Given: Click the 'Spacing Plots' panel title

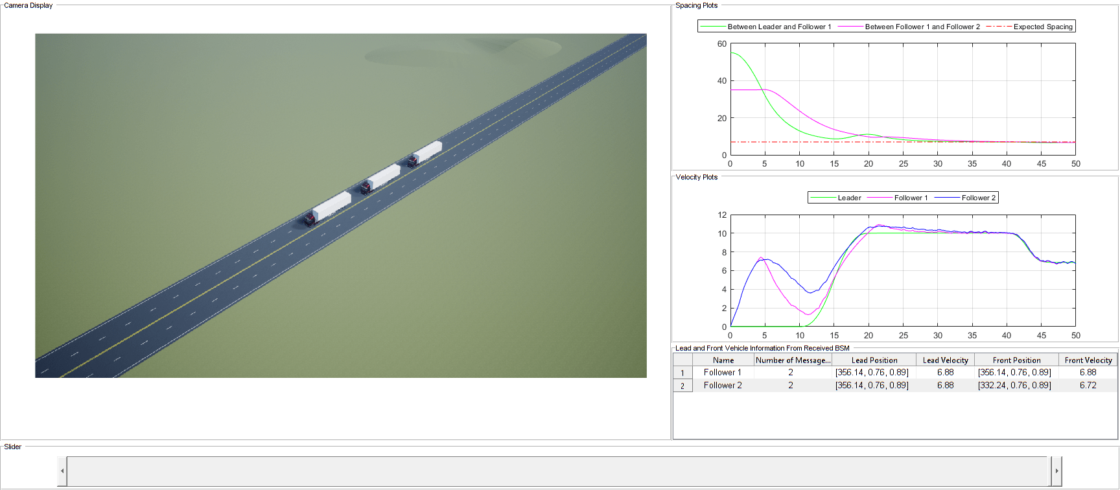Looking at the screenshot, I should [x=697, y=5].
